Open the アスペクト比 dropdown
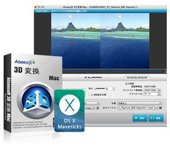This screenshot has height=165, width=170. click(x=152, y=94)
